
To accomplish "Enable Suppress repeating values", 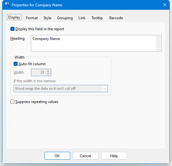I will tap(12, 102).
